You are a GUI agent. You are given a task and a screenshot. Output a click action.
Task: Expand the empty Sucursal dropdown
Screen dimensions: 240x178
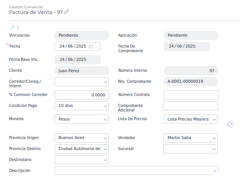214,149
